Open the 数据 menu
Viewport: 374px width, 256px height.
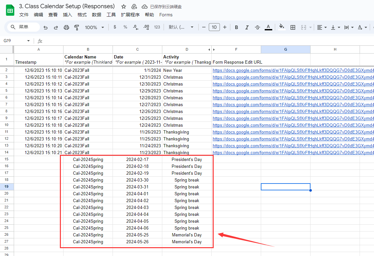pyautogui.click(x=97, y=15)
